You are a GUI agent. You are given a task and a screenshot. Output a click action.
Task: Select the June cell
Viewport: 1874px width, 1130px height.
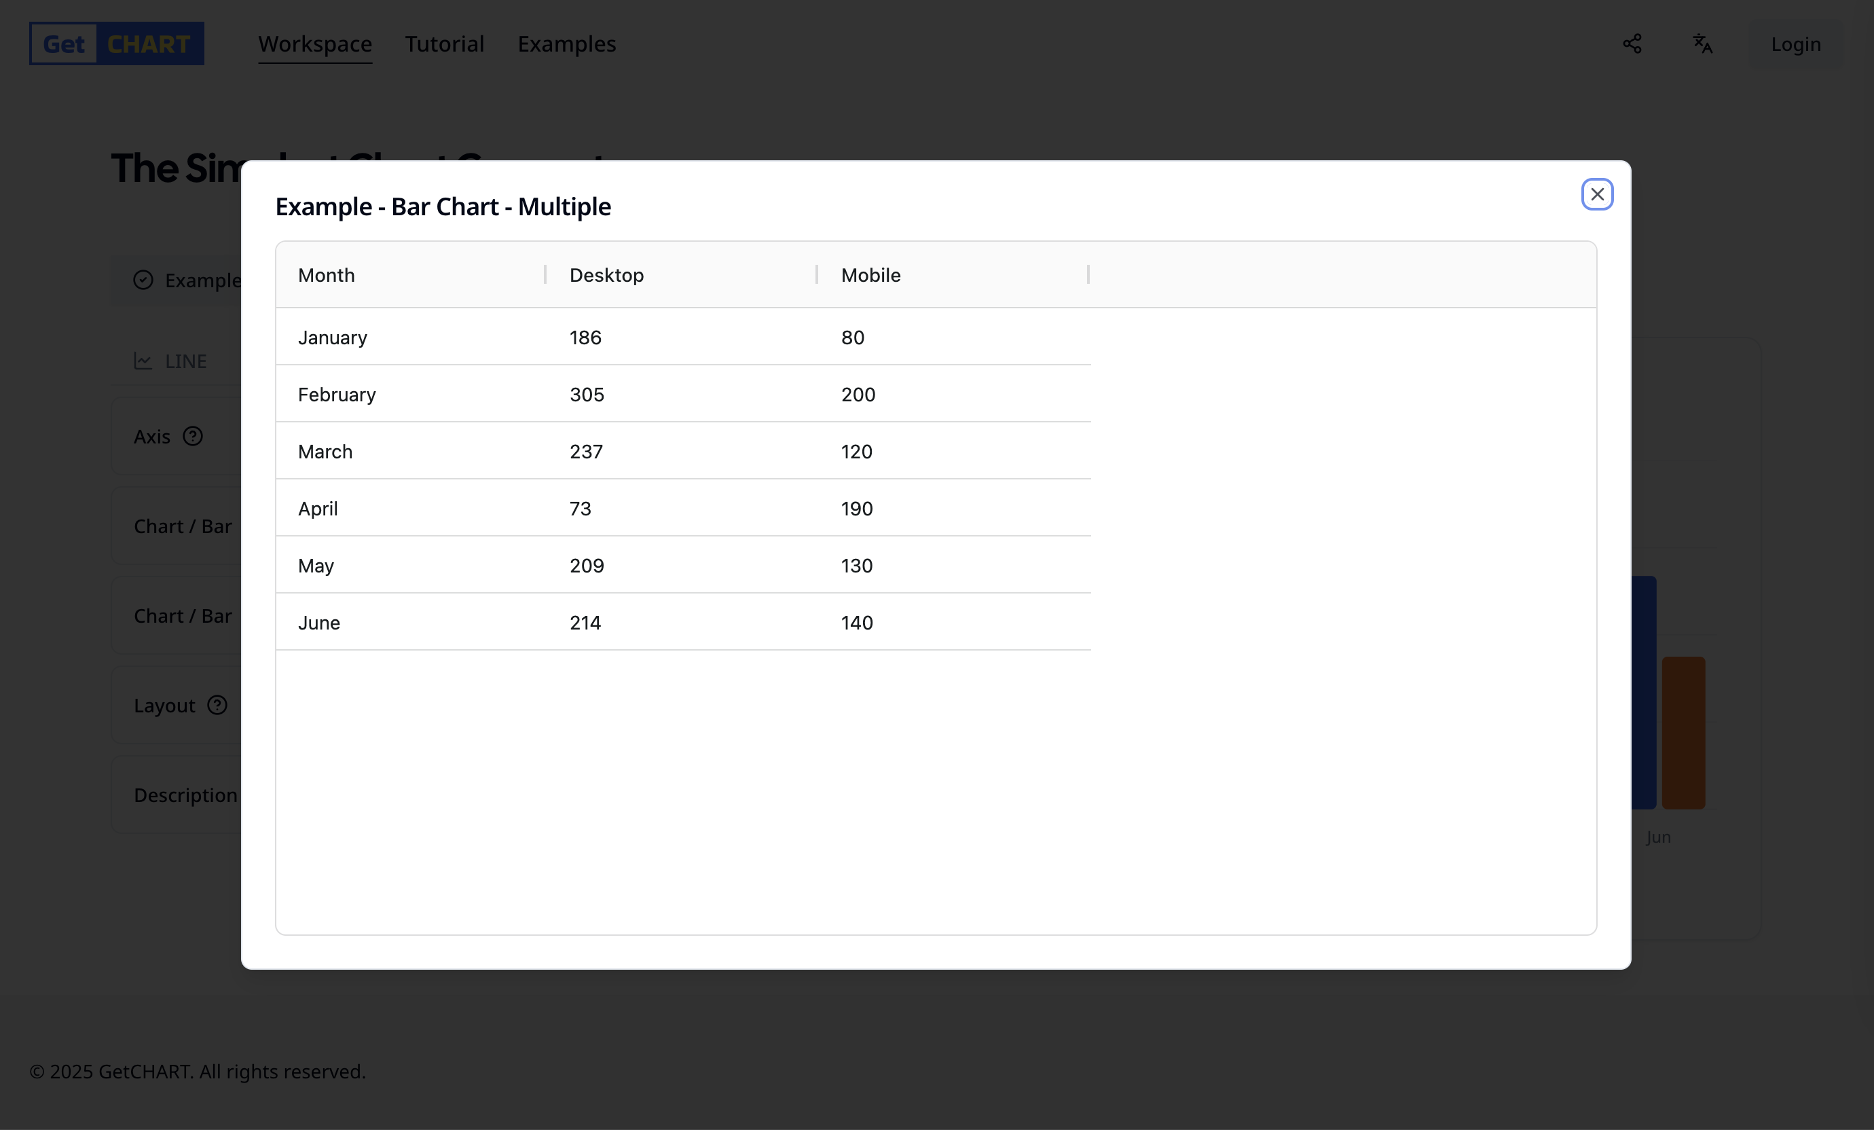[411, 622]
